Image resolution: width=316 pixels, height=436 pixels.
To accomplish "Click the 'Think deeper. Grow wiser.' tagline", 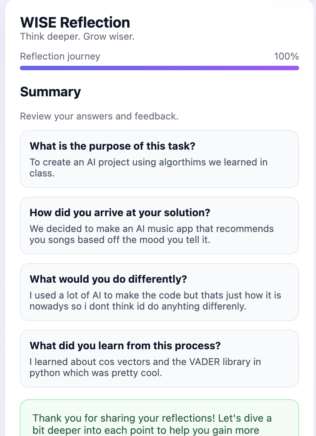I will tap(77, 37).
